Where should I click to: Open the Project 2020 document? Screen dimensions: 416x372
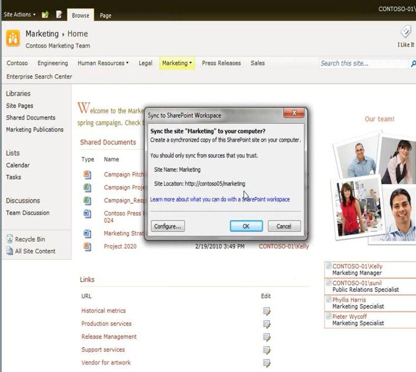[120, 246]
